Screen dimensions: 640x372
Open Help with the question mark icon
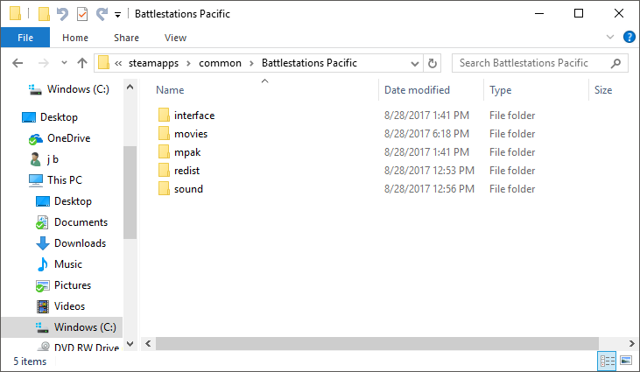629,37
